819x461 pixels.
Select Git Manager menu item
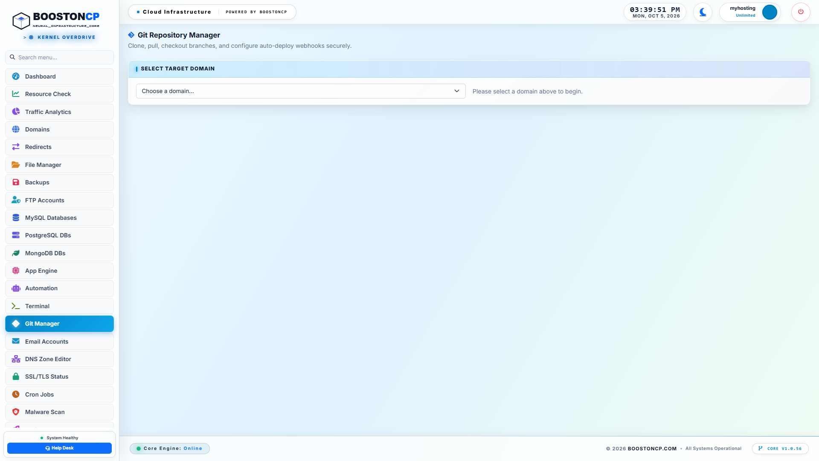[x=59, y=324]
